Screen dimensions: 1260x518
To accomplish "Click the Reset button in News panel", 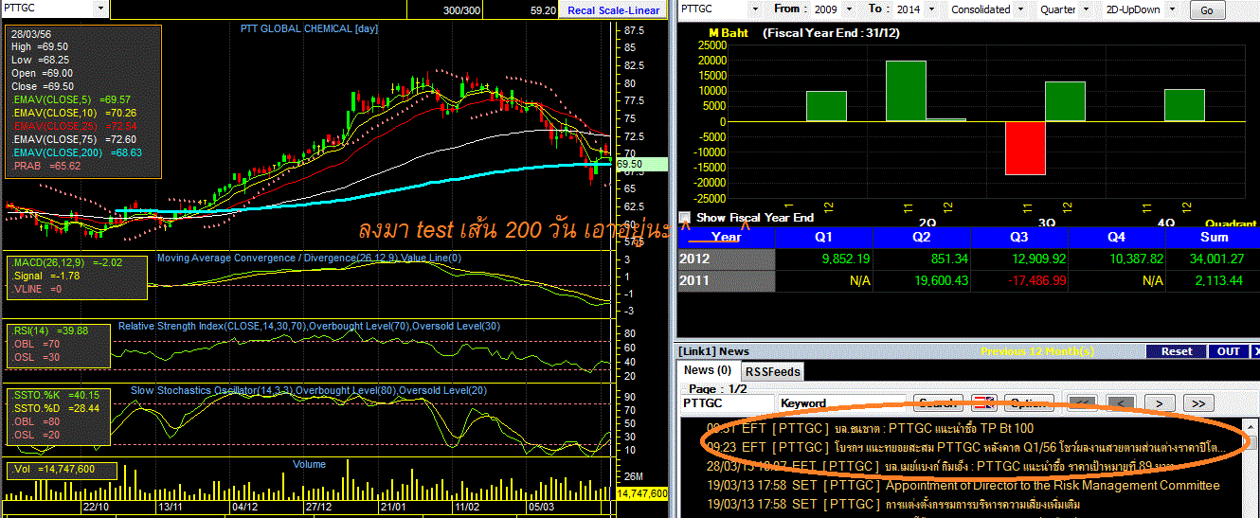I will point(1177,351).
